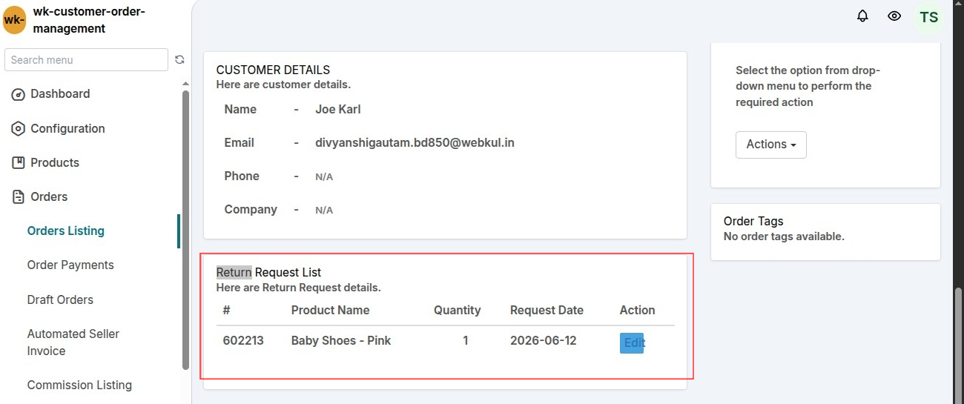The height and width of the screenshot is (404, 964).
Task: Select Automated Seller Invoice menu item
Action: point(73,342)
